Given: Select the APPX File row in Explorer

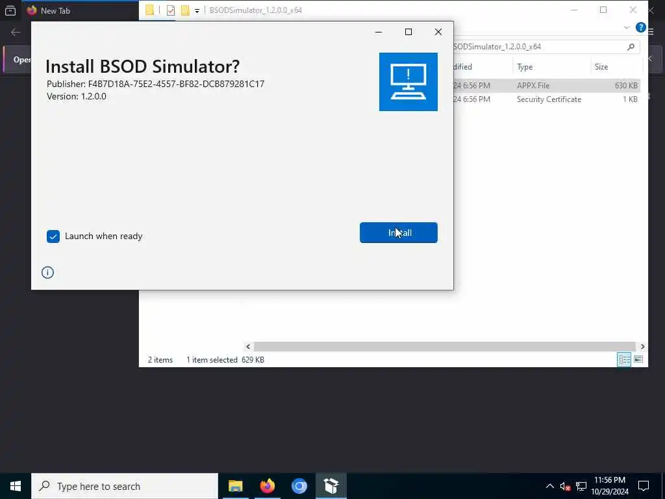Looking at the screenshot, I should tap(546, 85).
